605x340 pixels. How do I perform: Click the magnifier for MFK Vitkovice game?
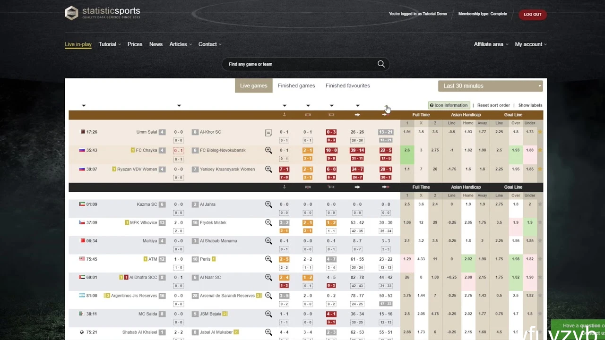coord(268,222)
